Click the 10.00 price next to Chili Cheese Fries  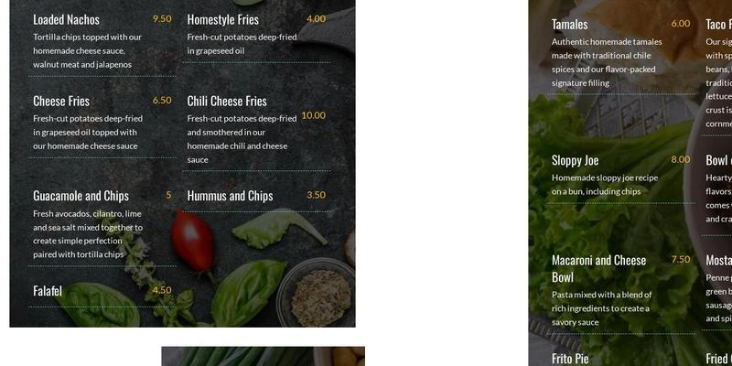(313, 115)
